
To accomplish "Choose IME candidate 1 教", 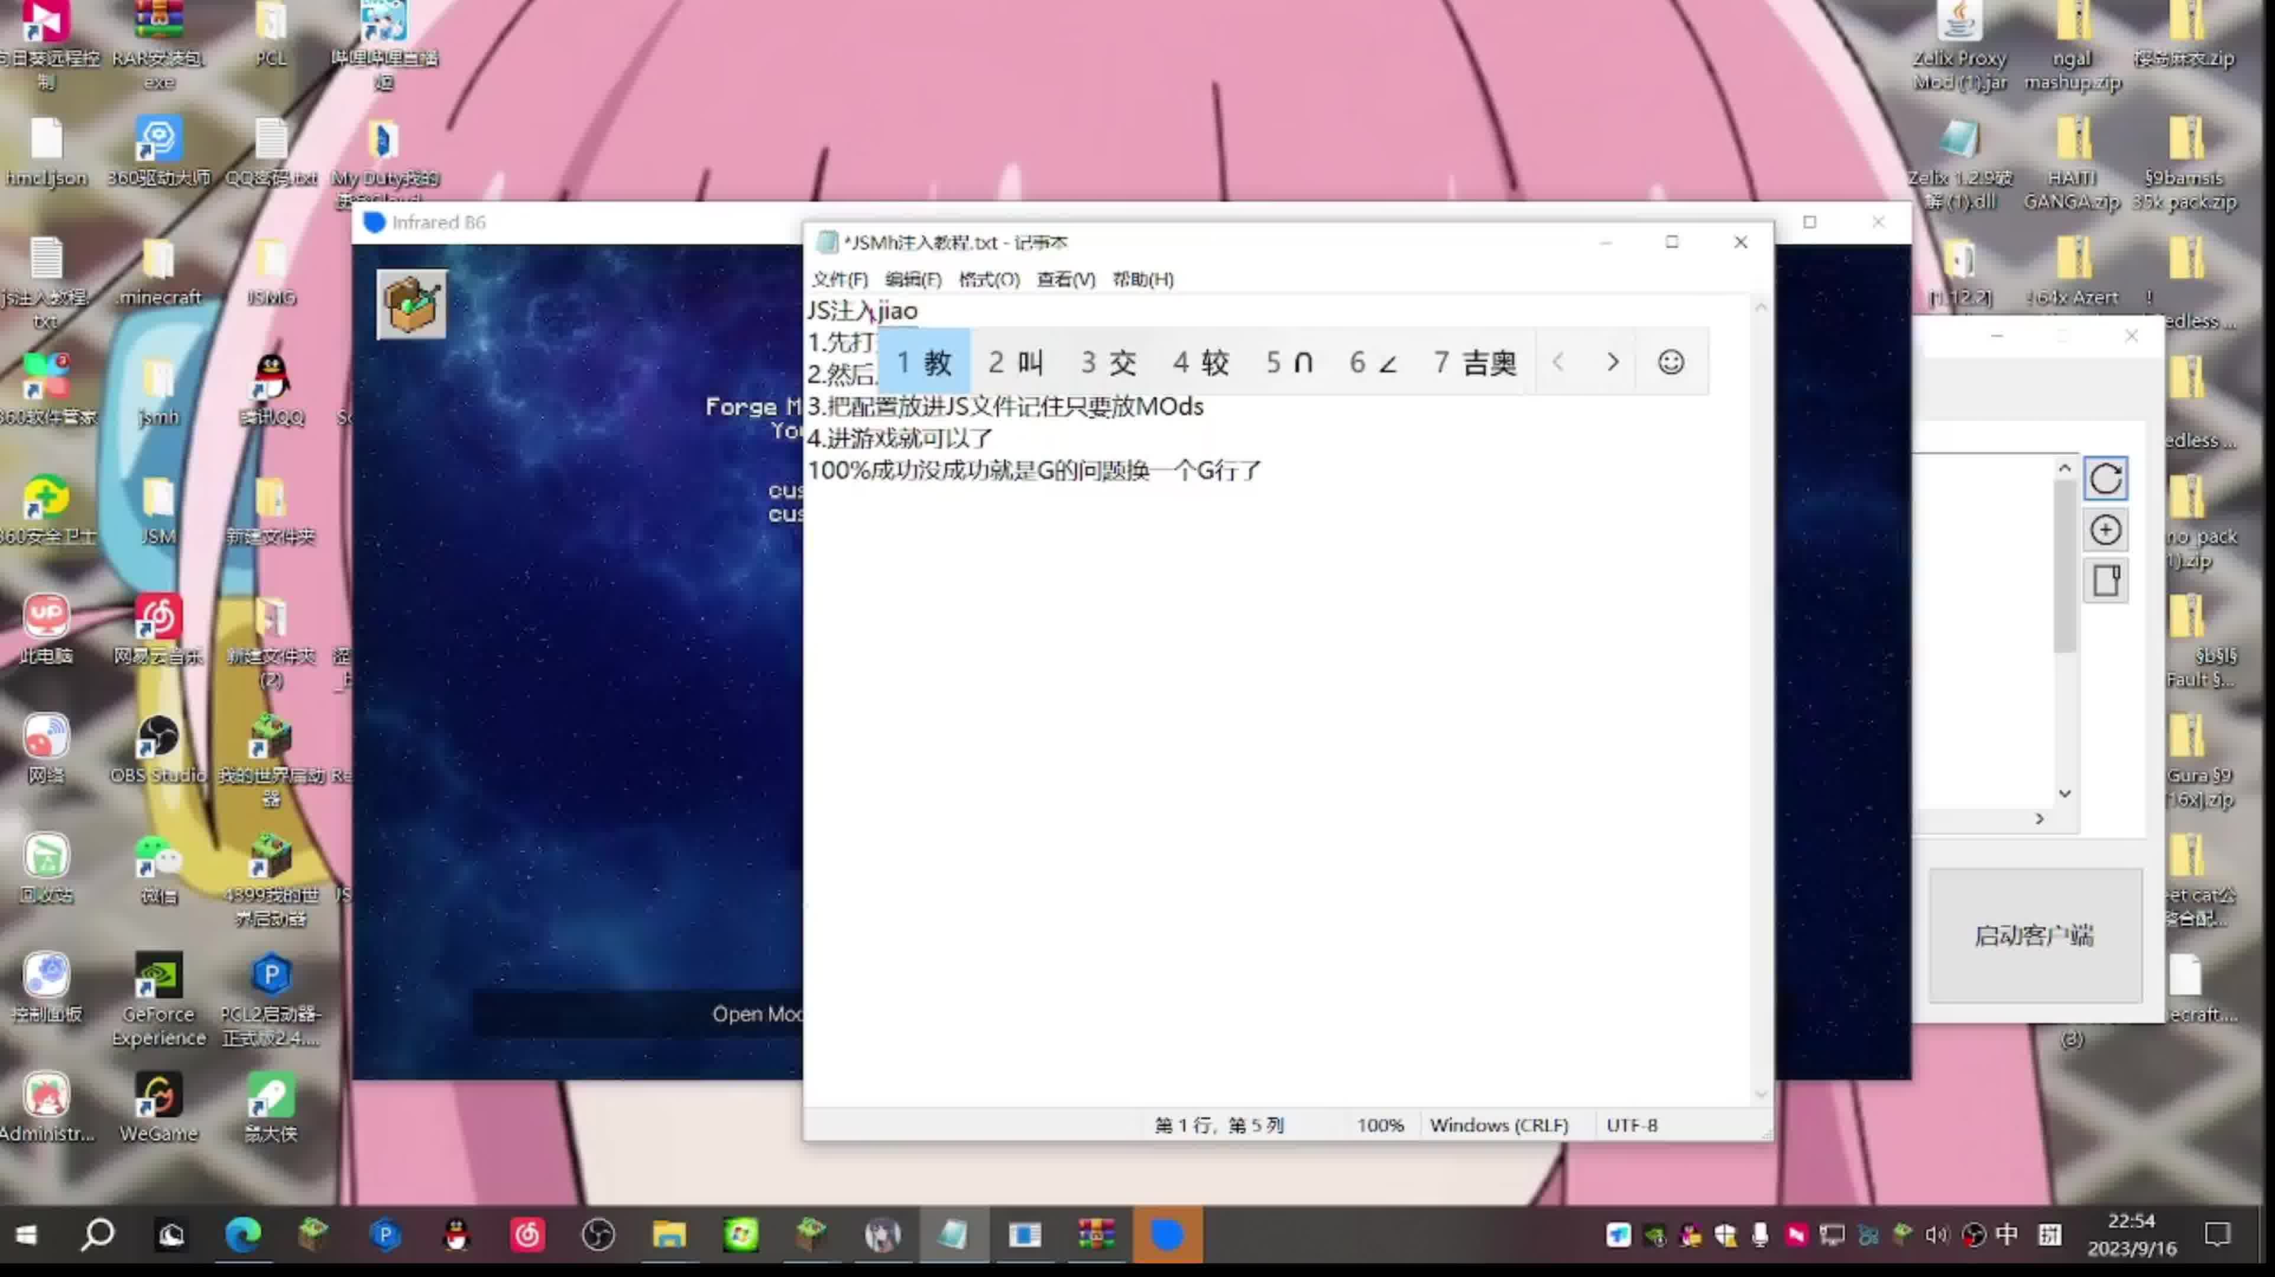I will click(x=924, y=362).
